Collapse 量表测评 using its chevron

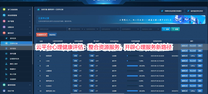30,33
